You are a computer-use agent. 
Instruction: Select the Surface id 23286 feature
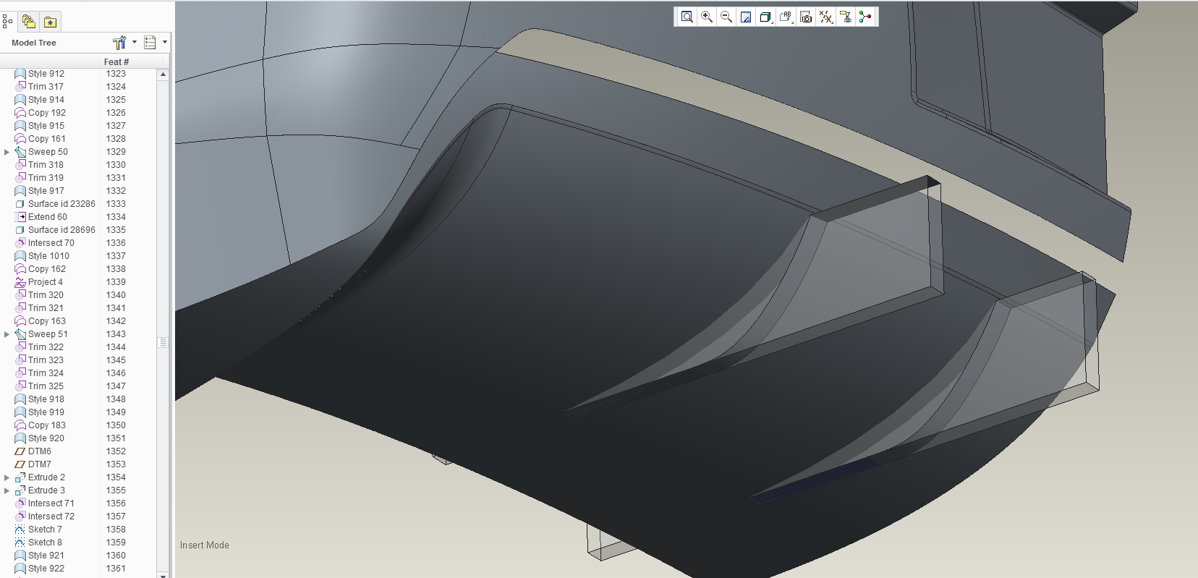(61, 204)
